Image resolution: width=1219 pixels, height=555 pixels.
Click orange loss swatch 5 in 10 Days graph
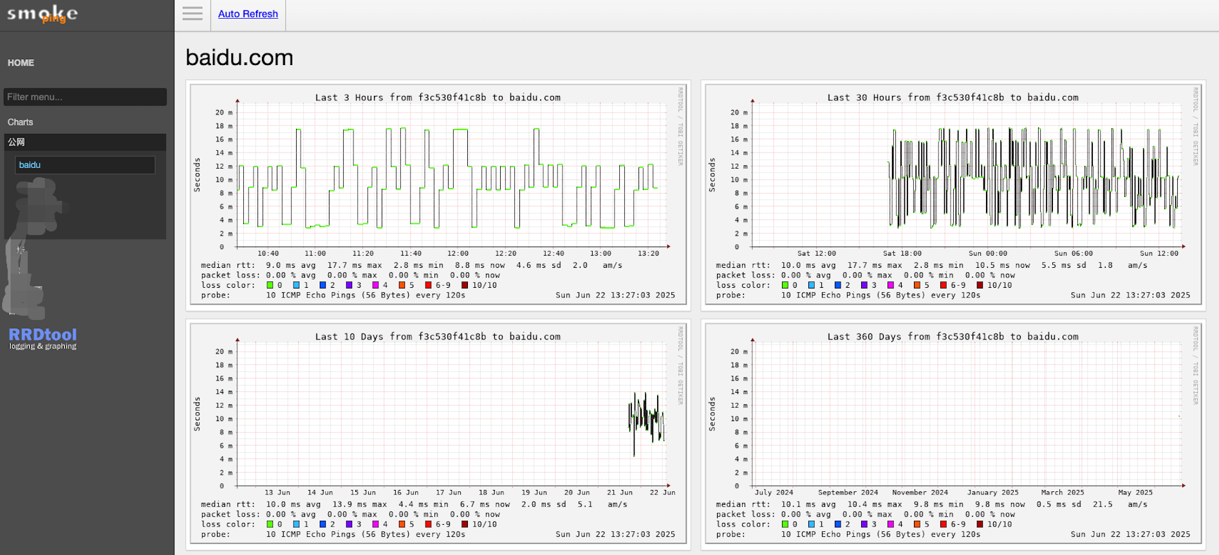402,524
